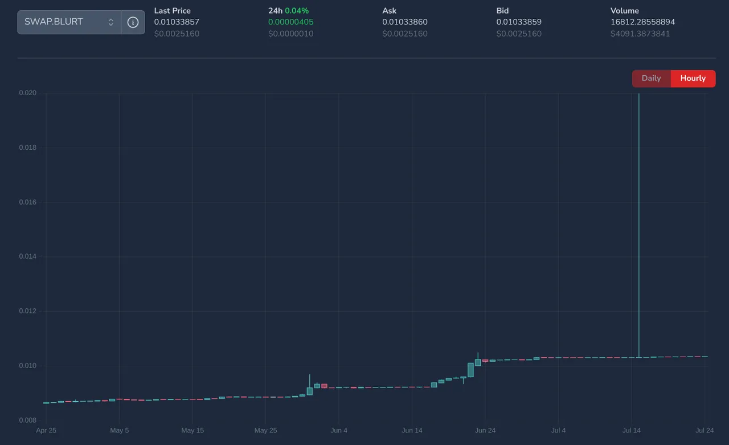This screenshot has width=729, height=445.
Task: Open the SWAP.BLURT token selector dropdown
Action: 69,22
